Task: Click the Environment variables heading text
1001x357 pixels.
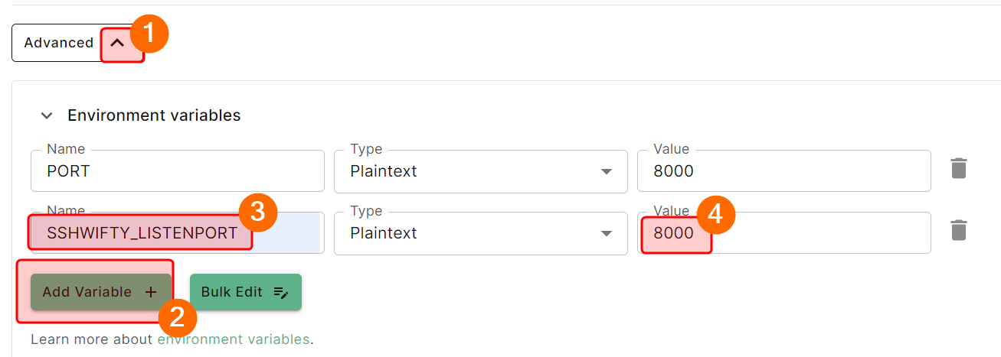Action: [154, 115]
